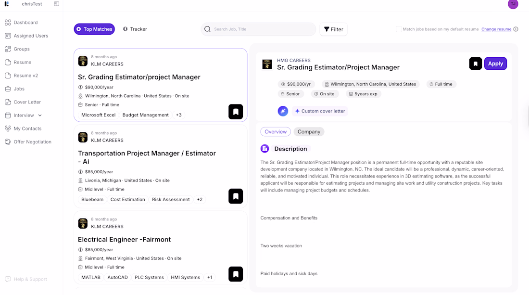
Task: Open the TJ user avatar menu
Action: (x=513, y=4)
